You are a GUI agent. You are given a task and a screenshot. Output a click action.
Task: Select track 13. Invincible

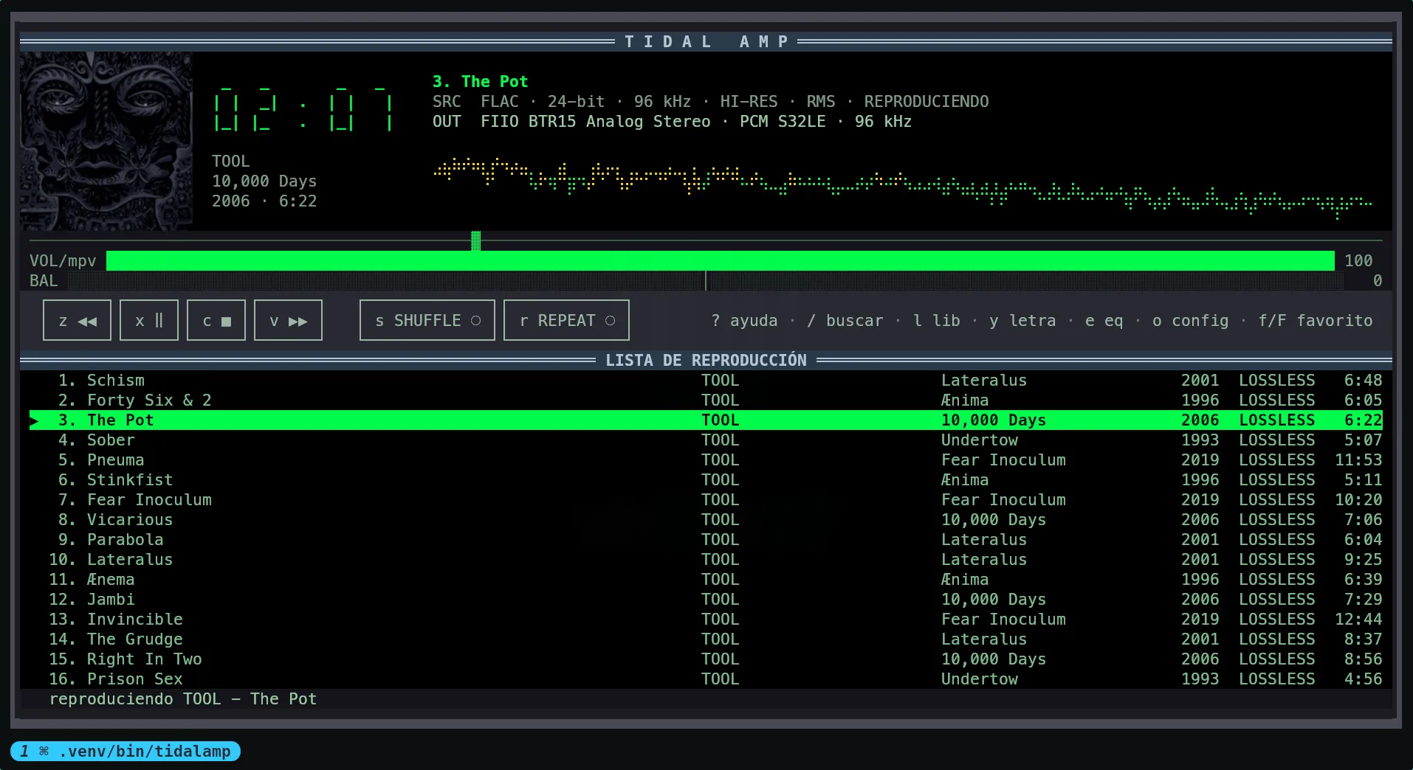coord(706,619)
